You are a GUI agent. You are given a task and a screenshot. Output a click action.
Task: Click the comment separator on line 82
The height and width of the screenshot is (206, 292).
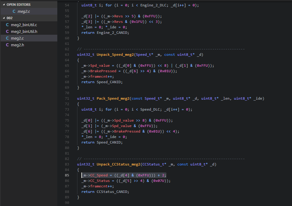161,159
